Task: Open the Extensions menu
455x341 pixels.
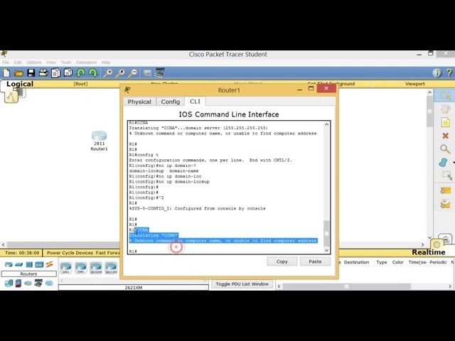Action: (86, 63)
